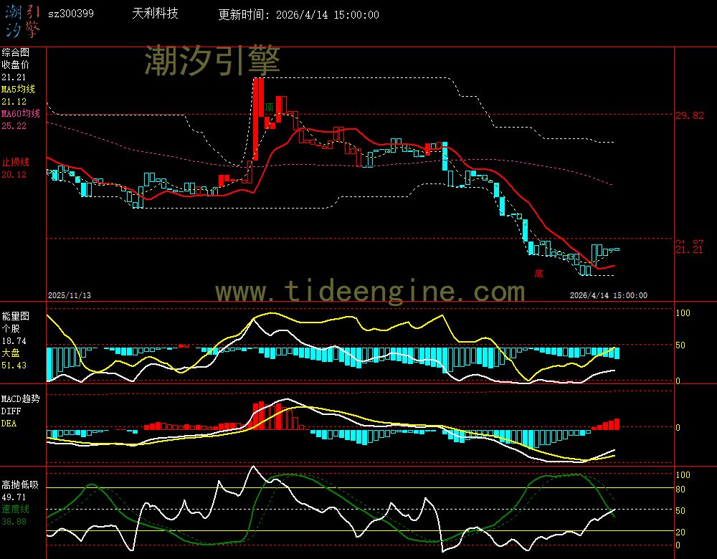Toggle the MA5均线 legend label

(18, 90)
